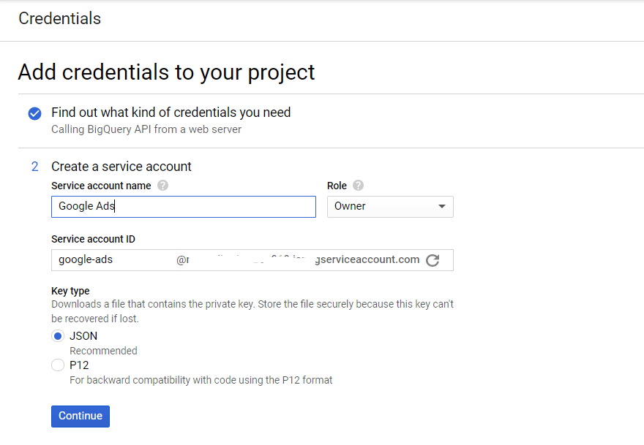This screenshot has width=644, height=445.
Task: Select the JSON key type option
Action: [58, 336]
